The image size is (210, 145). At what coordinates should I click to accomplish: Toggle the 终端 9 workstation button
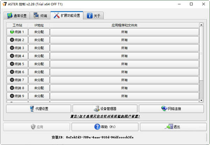click(17, 96)
